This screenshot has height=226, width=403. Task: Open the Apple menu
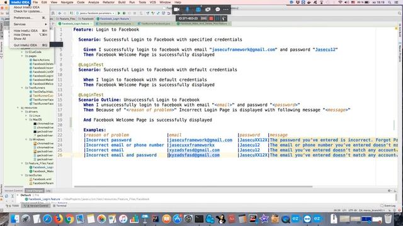[x=6, y=3]
